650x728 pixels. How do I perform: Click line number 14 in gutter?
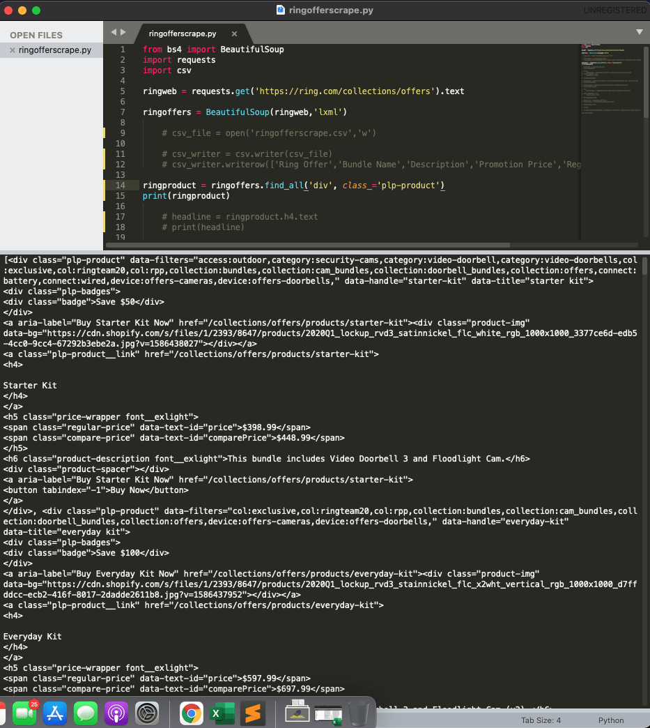(x=120, y=185)
